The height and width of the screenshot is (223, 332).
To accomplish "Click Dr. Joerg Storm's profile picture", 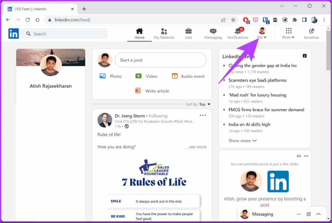I will pyautogui.click(x=105, y=120).
